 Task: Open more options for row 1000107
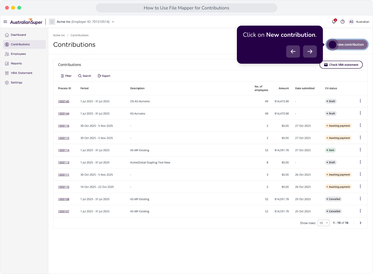click(360, 211)
